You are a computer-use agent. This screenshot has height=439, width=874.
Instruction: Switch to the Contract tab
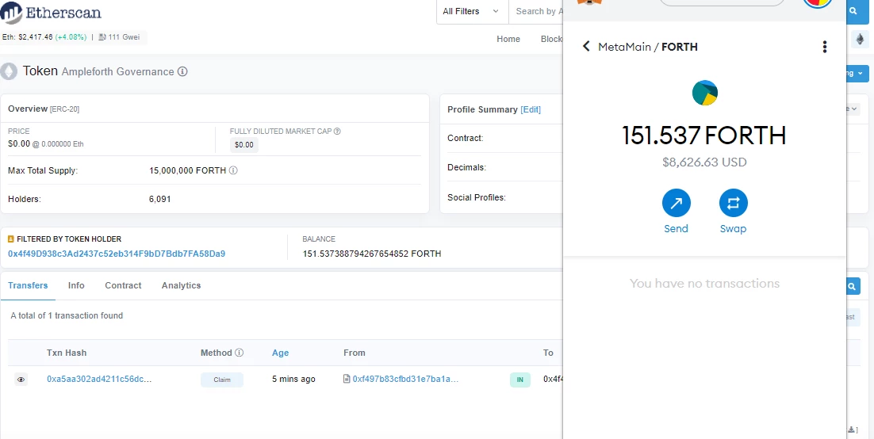tap(123, 285)
